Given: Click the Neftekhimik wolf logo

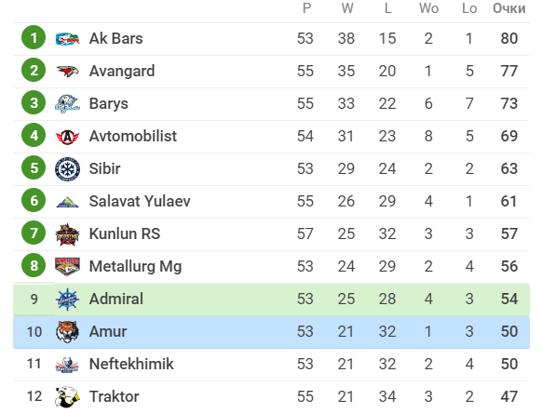Looking at the screenshot, I should tap(67, 365).
